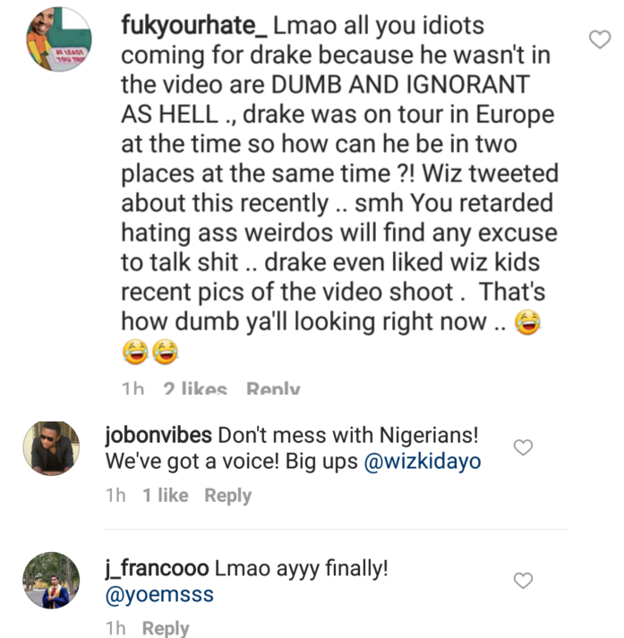Visit the jobonvibes username profile

click(158, 435)
